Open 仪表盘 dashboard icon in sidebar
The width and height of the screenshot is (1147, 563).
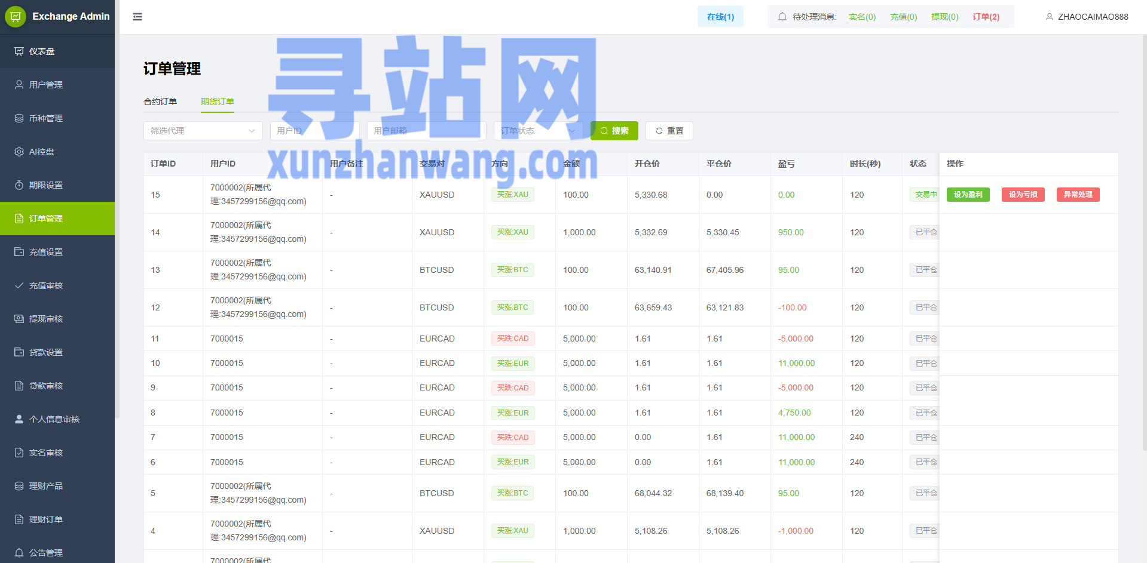click(x=19, y=51)
